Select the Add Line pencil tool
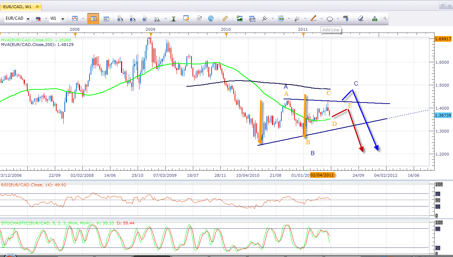Image resolution: width=453 pixels, height=257 pixels. (x=313, y=19)
